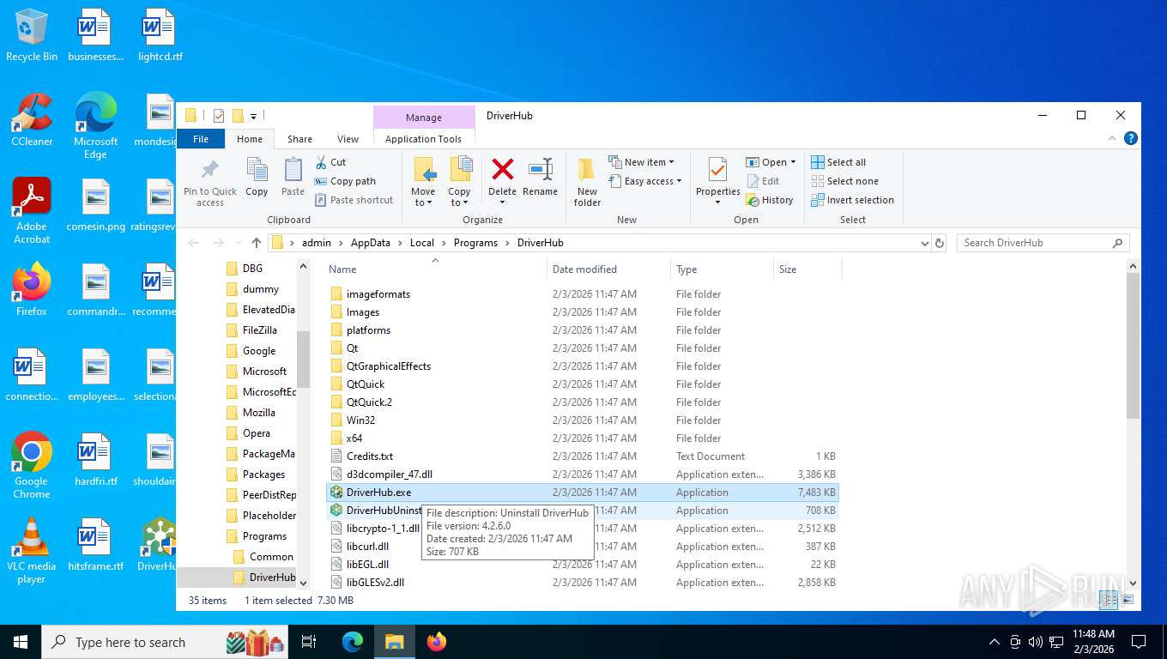
Task: Switch to the View ribbon tab
Action: pos(348,139)
